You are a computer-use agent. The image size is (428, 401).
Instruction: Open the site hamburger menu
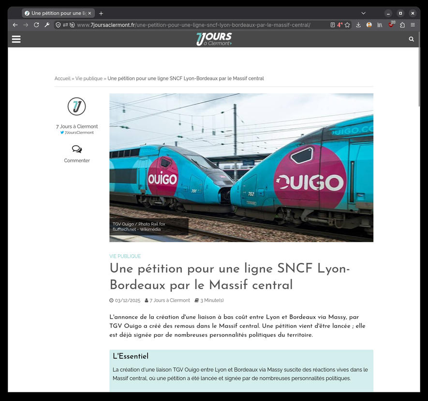point(16,39)
